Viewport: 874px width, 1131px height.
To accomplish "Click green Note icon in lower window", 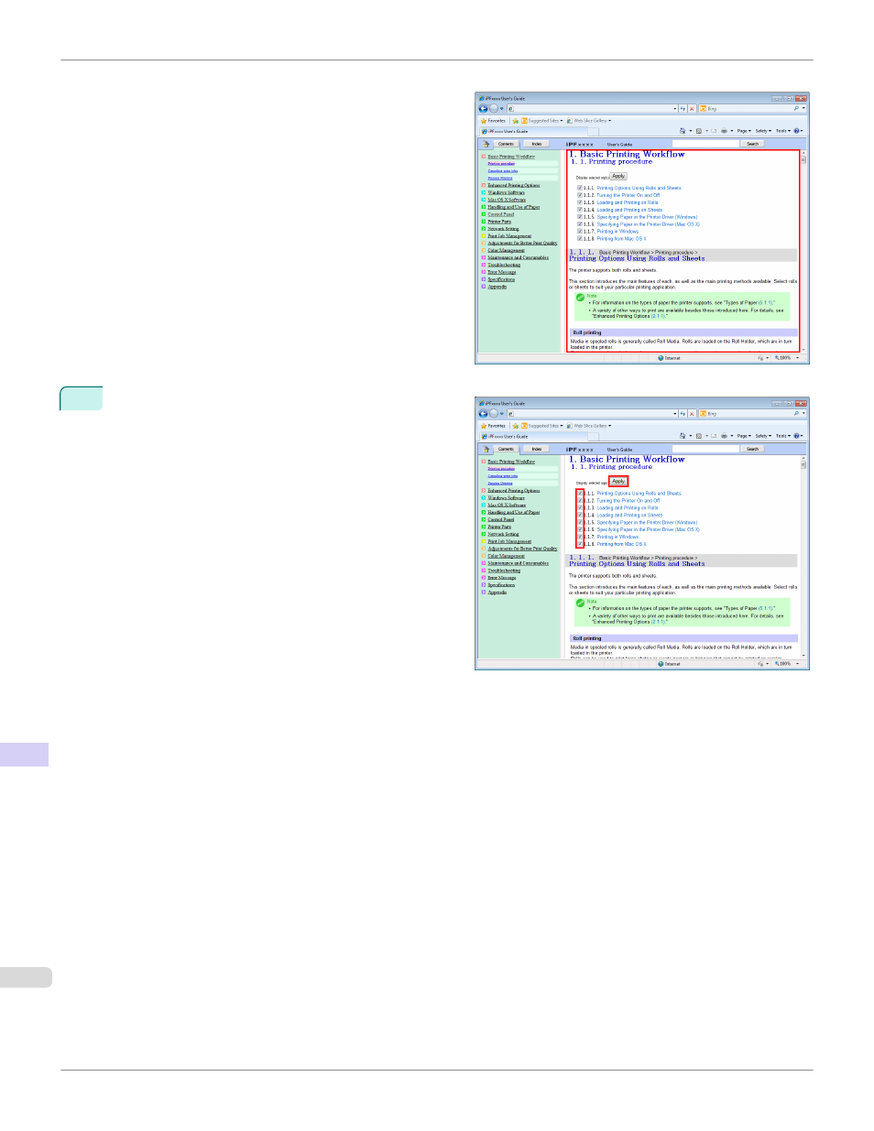I will point(580,603).
